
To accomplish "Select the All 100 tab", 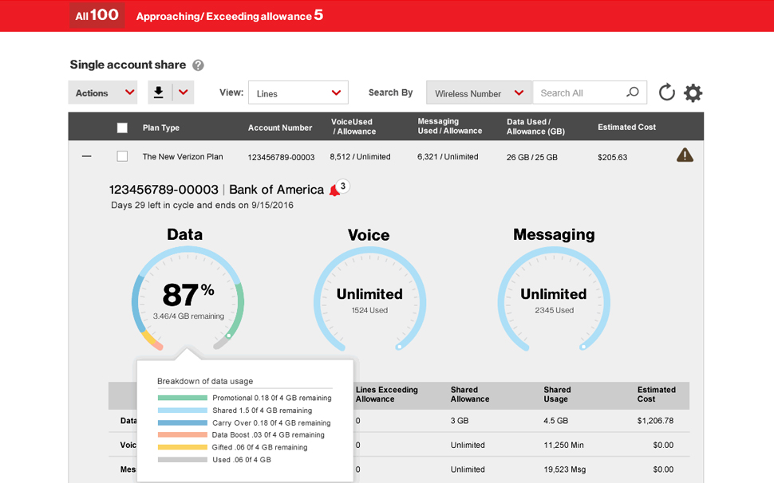I will 97,15.
